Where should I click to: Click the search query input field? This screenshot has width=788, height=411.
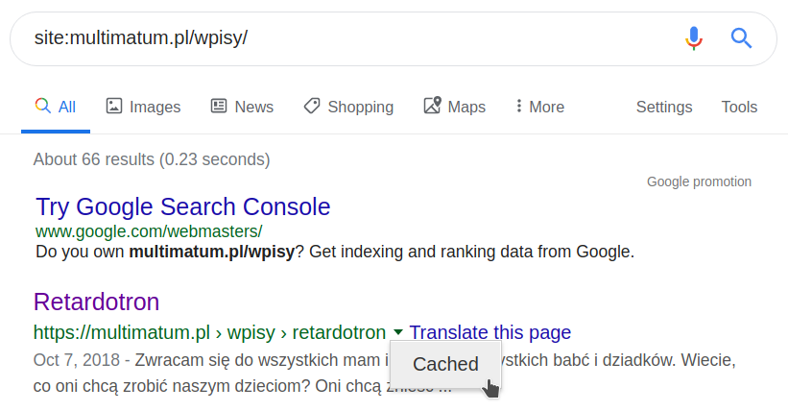(x=346, y=37)
